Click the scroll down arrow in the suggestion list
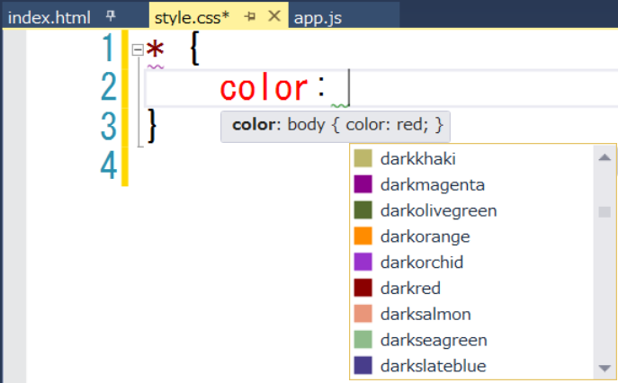This screenshot has width=618, height=383. point(605,368)
